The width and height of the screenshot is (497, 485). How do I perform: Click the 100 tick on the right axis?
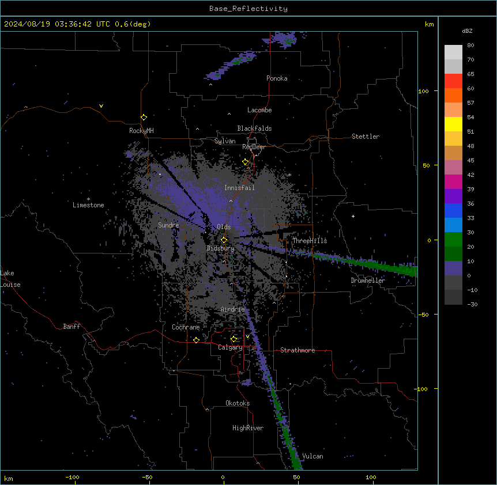click(423, 91)
